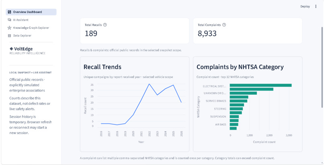Click the NHTSA Category y-axis title
This screenshot has width=324, height=165.
pos(198,107)
